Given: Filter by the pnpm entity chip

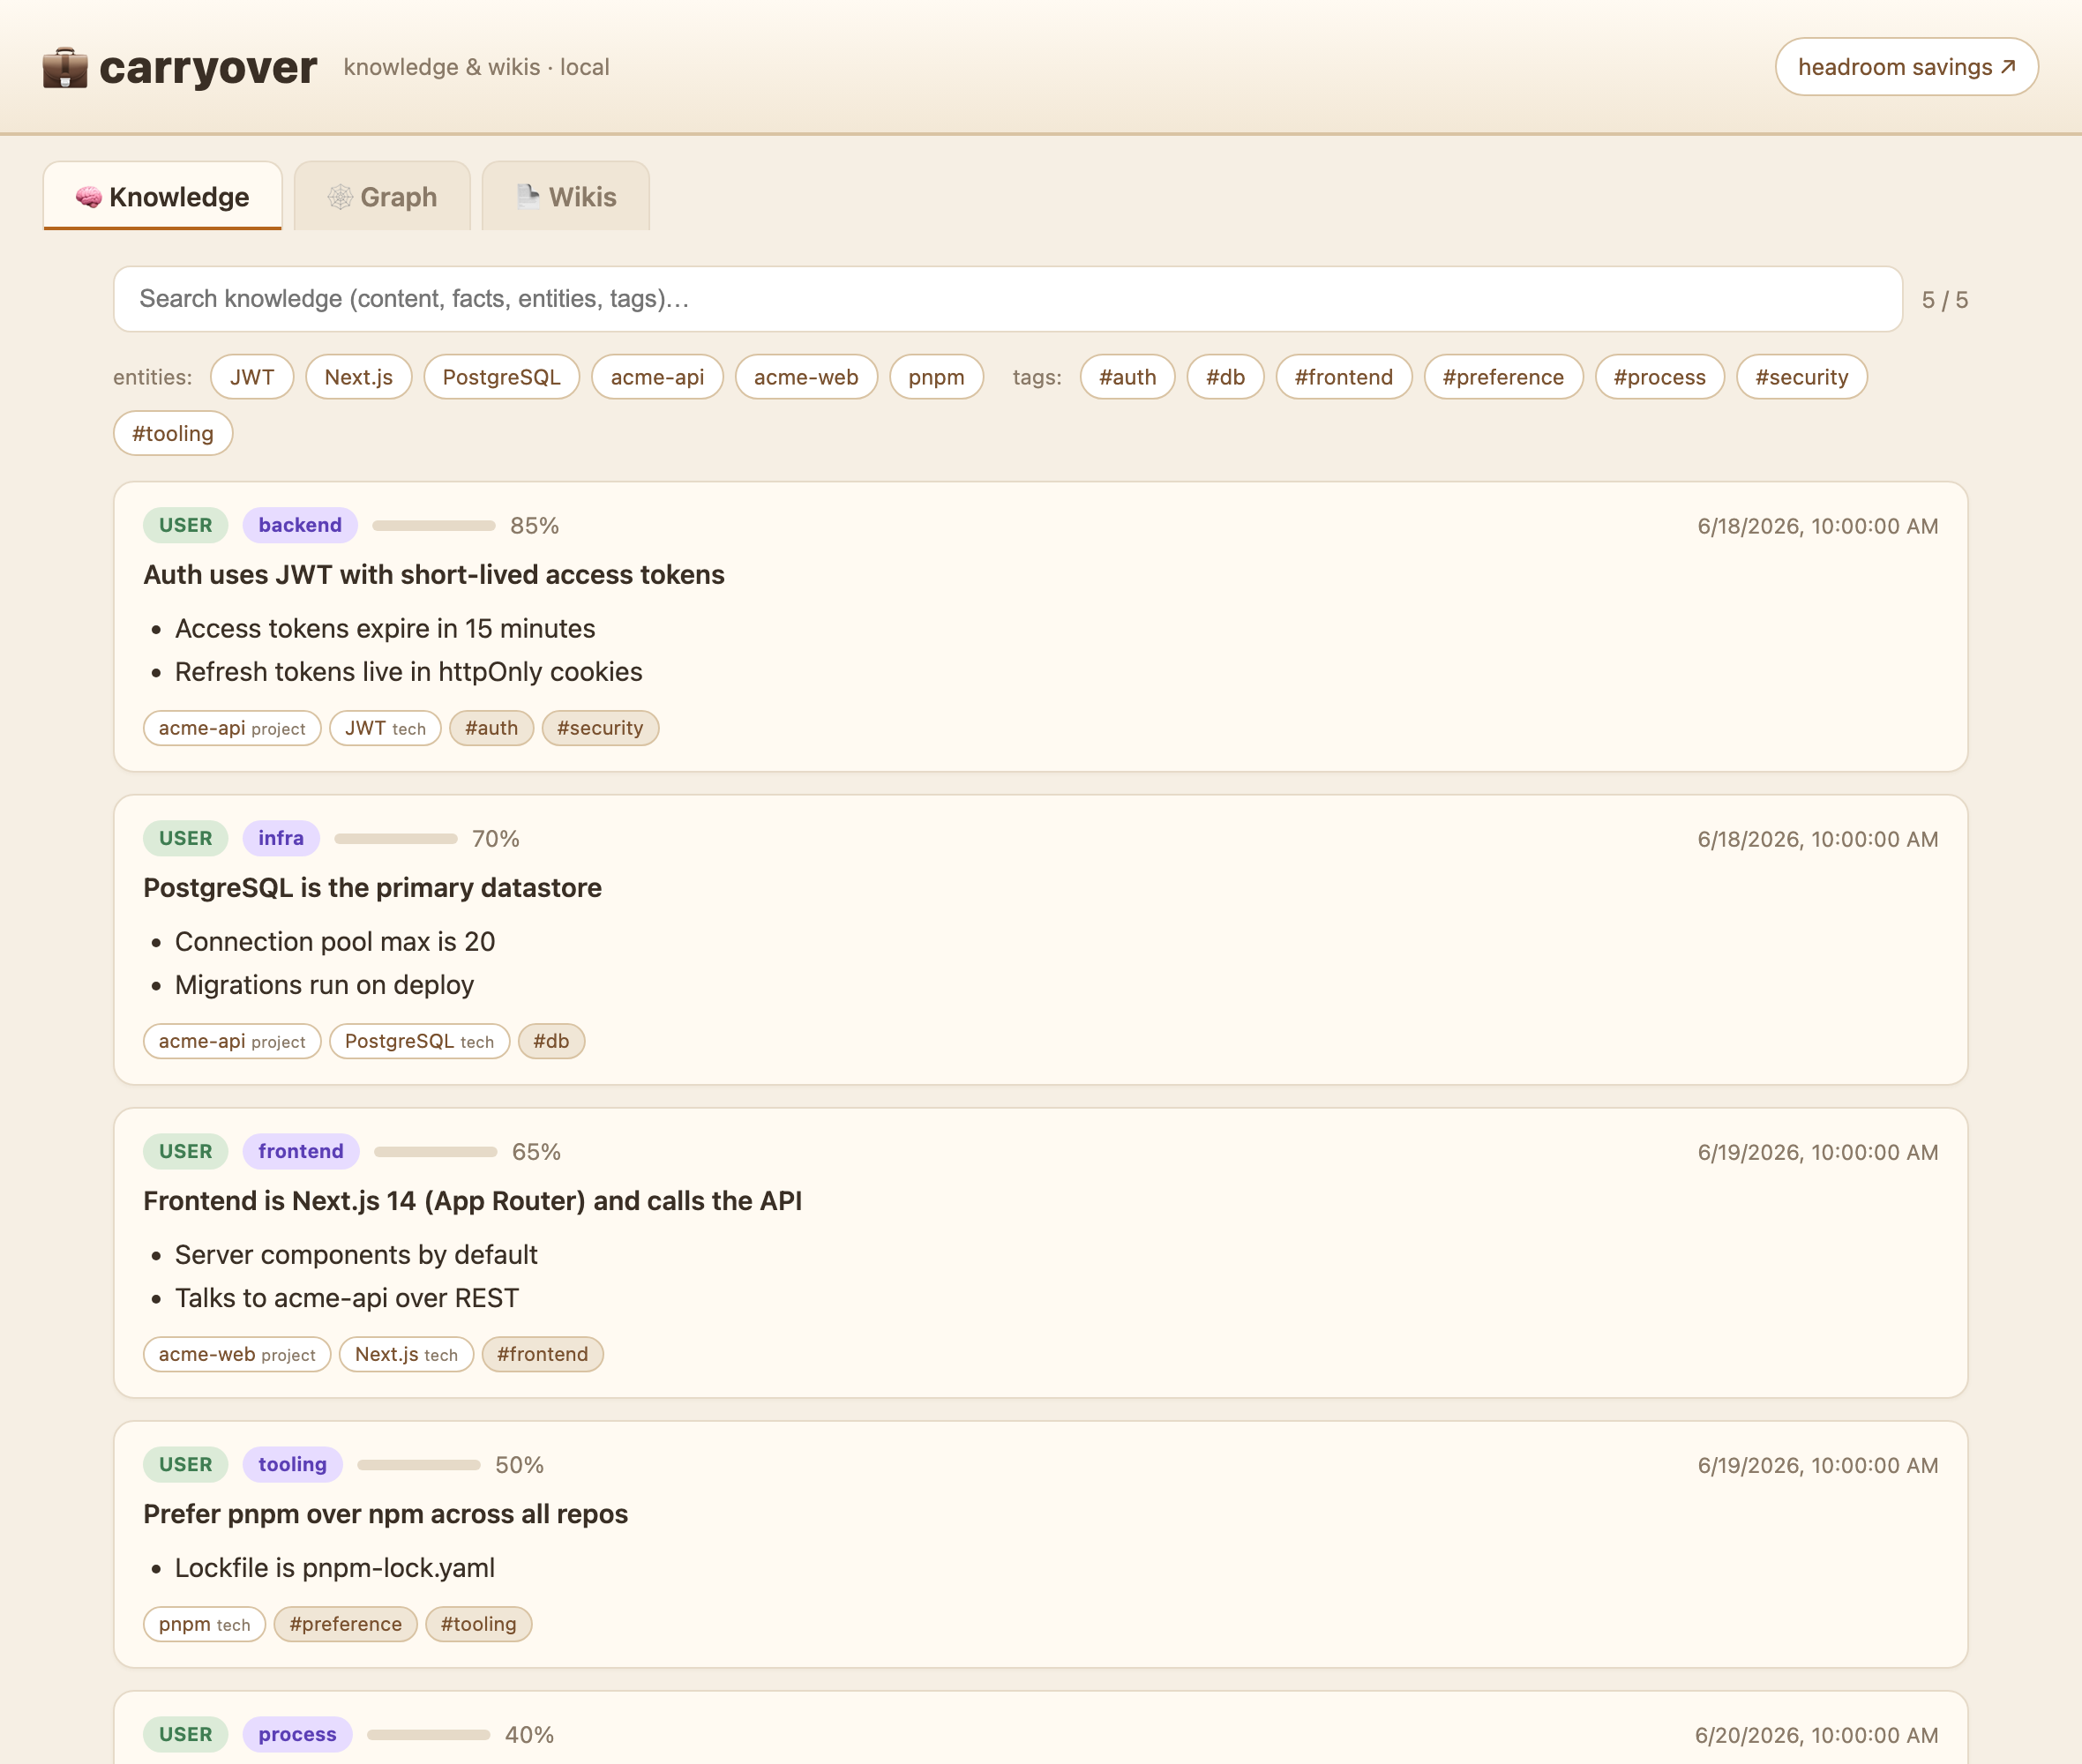Looking at the screenshot, I should click(936, 377).
